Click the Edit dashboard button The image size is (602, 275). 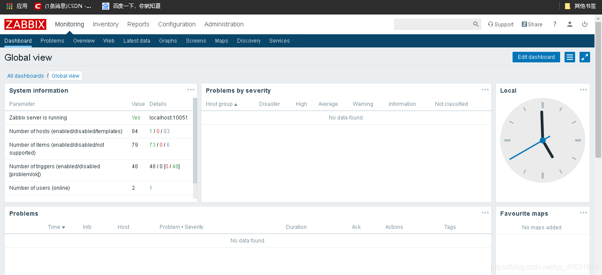click(536, 57)
